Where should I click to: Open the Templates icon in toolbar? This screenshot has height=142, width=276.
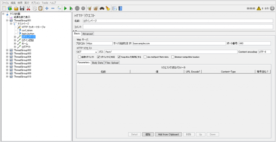(x=10, y=8)
